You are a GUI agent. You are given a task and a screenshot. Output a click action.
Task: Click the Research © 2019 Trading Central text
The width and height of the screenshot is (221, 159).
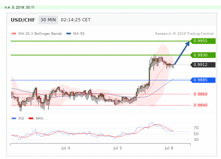[184, 34]
